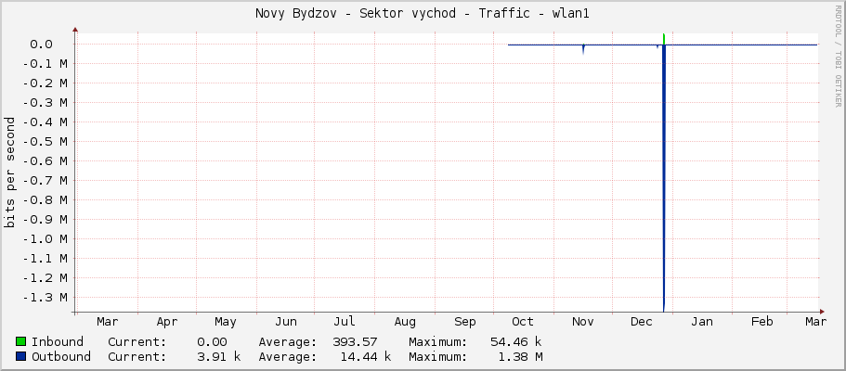Click the graph title mentioning wlan1
846x371 pixels.
click(x=423, y=14)
